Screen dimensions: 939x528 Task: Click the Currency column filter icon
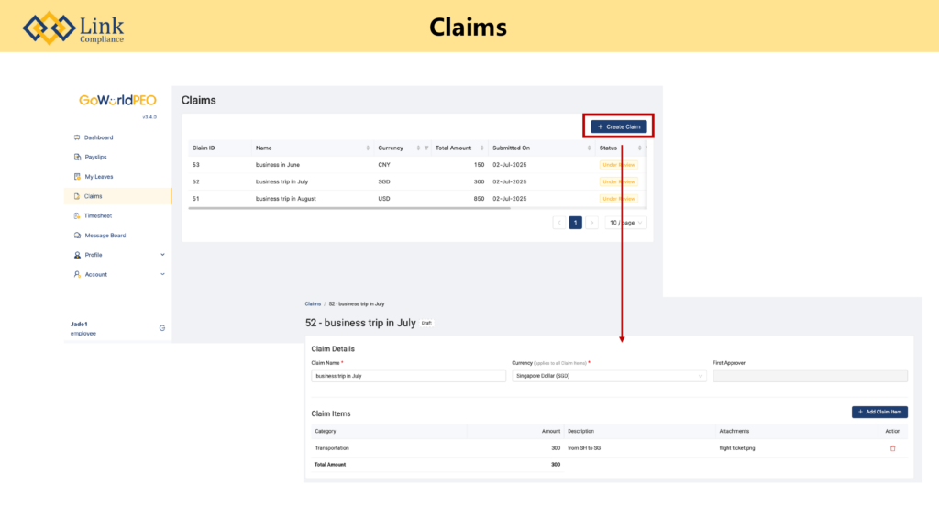426,148
